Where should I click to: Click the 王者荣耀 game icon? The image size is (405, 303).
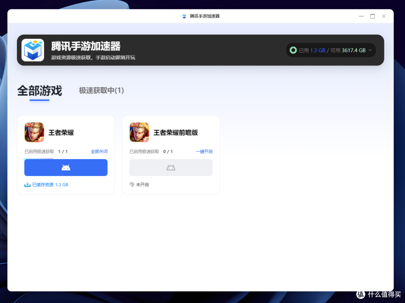point(34,133)
